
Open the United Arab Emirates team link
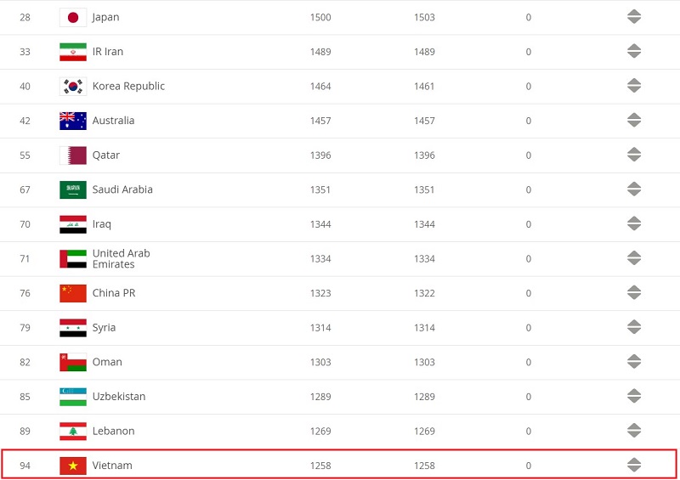(x=121, y=259)
